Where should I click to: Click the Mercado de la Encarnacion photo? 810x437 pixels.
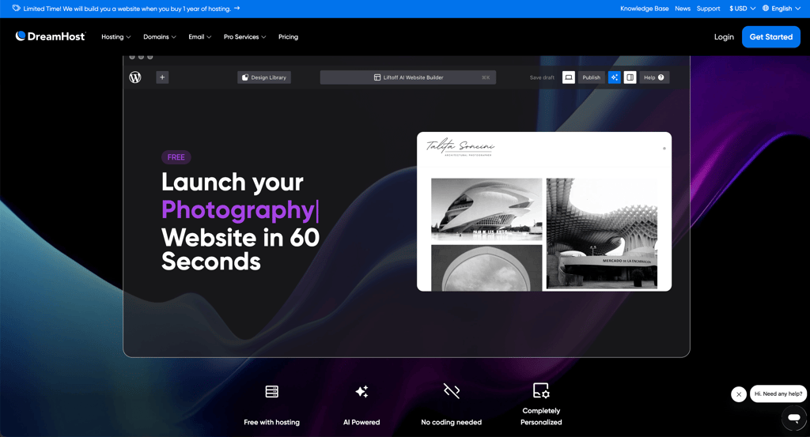602,233
